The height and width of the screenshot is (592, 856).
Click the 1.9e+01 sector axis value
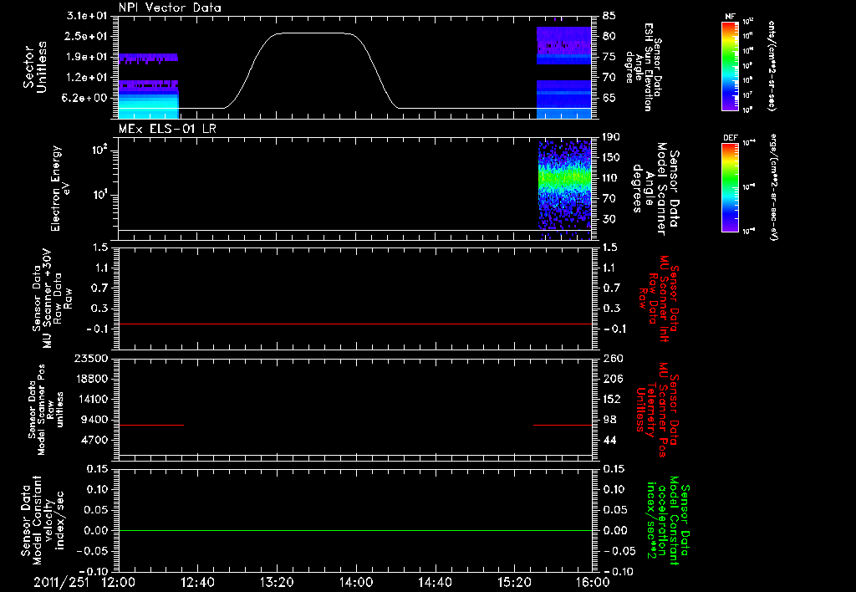[87, 57]
